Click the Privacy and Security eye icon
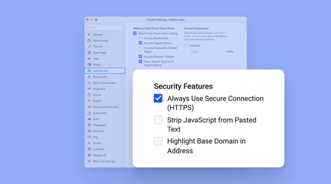The width and height of the screenshot is (331, 184). click(89, 107)
